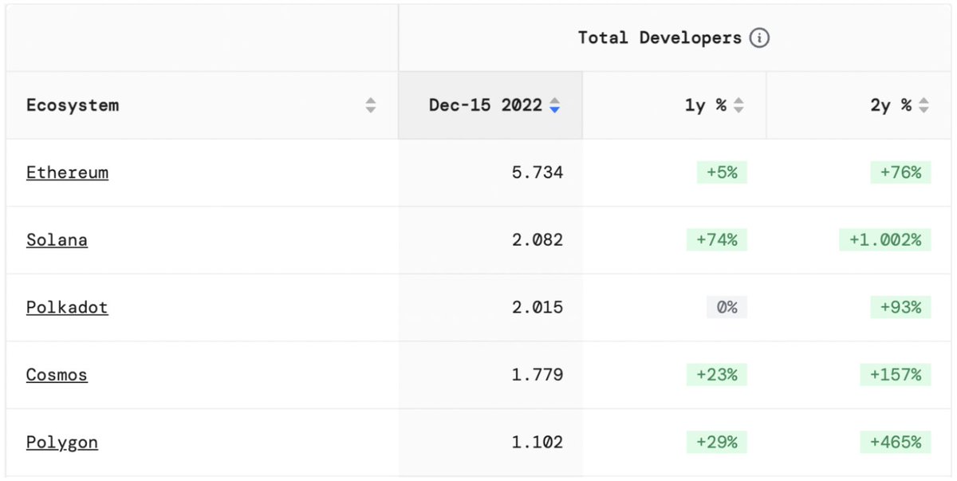The width and height of the screenshot is (957, 481).
Task: Click Cosmos's +157% two-year badge
Action: tap(896, 374)
